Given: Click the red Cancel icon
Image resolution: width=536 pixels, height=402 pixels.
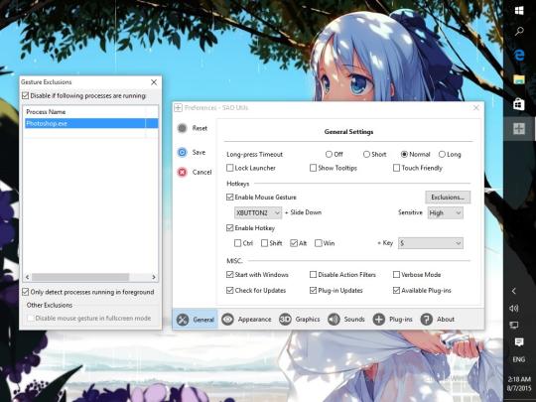Looking at the screenshot, I should pyautogui.click(x=183, y=172).
